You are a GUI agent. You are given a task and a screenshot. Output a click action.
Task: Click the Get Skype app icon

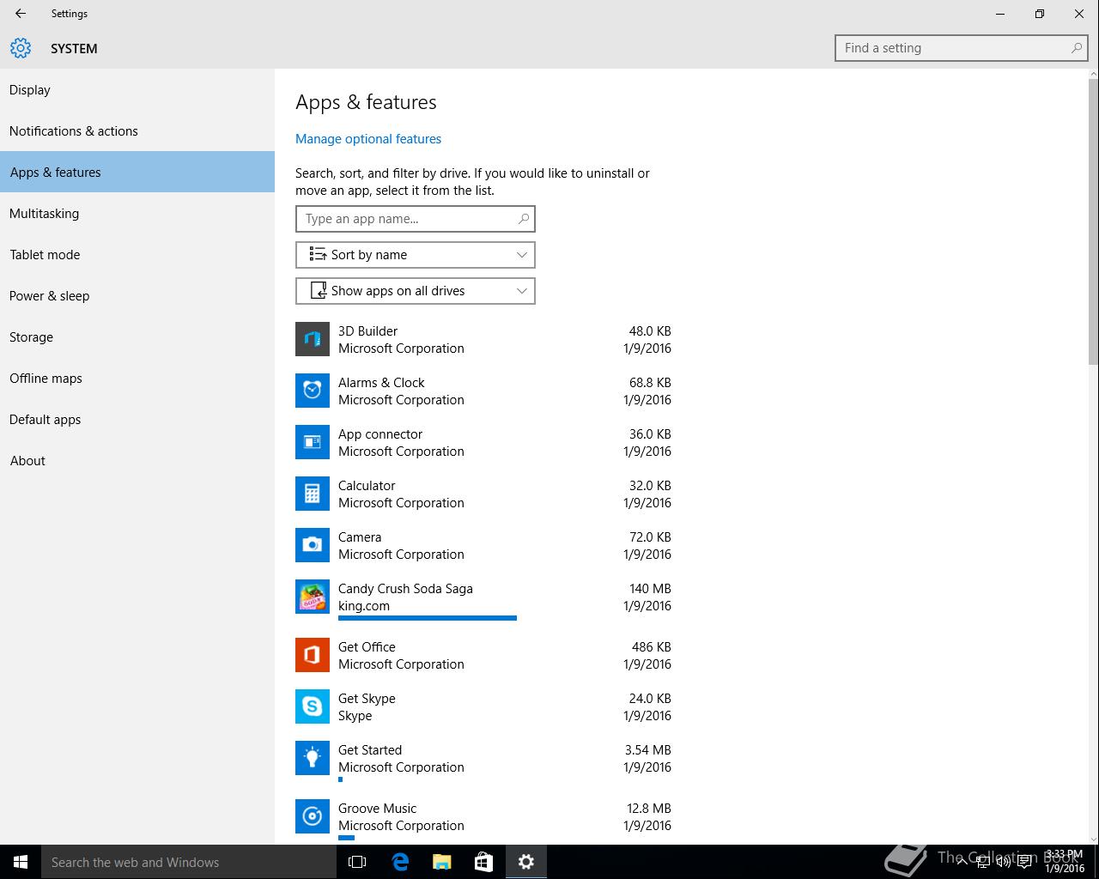[313, 706]
